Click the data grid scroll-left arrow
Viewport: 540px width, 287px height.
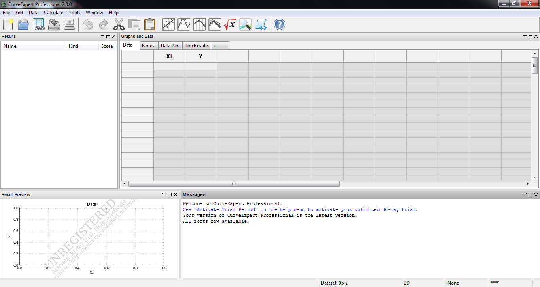(125, 184)
